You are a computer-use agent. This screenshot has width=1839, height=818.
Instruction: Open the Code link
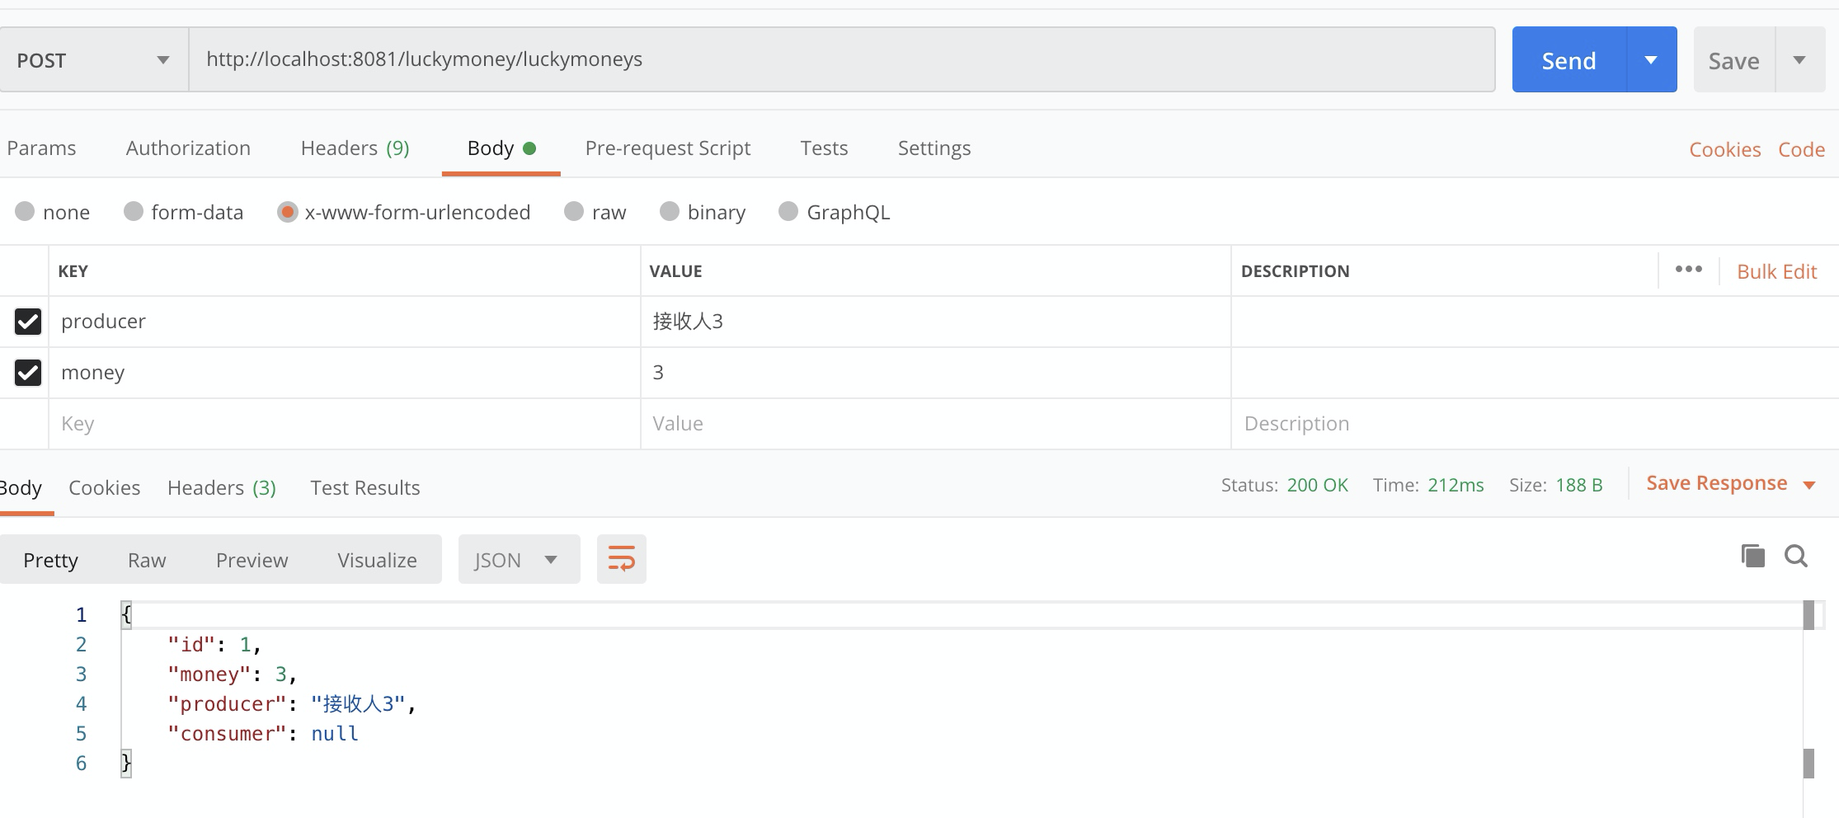[x=1801, y=149]
